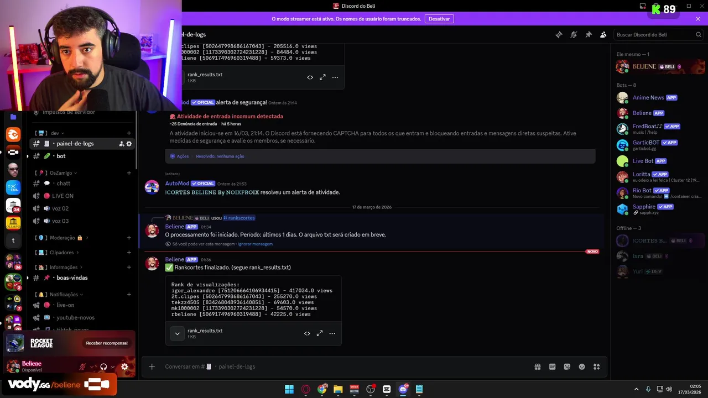Open Opera browser from taskbar
The width and height of the screenshot is (708, 398).
pyautogui.click(x=305, y=389)
